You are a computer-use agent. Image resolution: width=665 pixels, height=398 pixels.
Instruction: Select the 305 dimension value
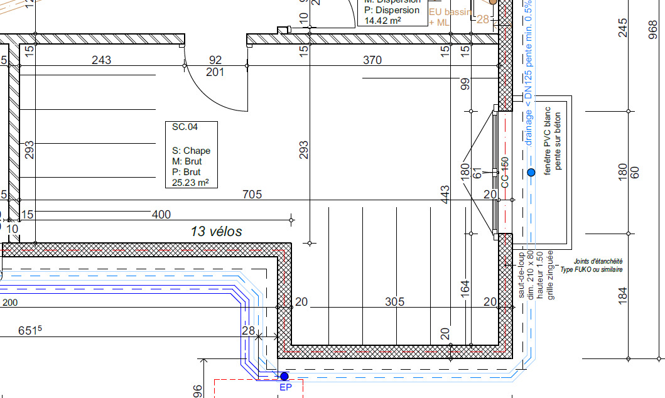(394, 302)
